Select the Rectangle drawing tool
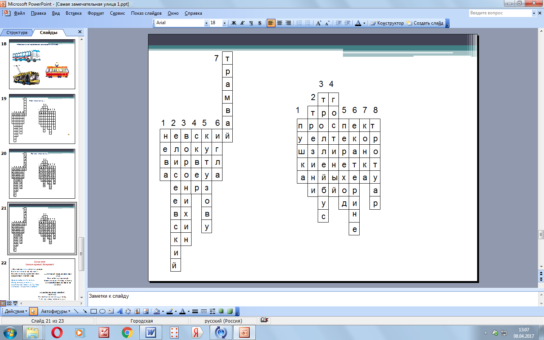Viewport: 544px width, 340px height. click(x=93, y=311)
